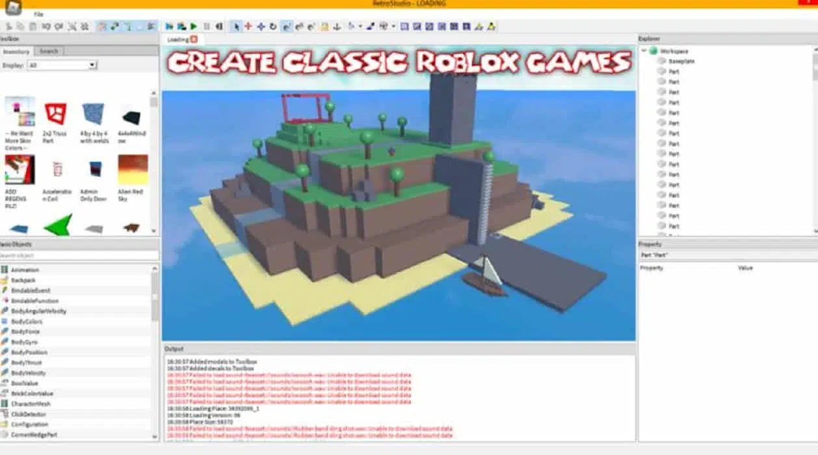Click CornerWedgePart in the Basic Objects list
Viewport: 818px width, 455px height.
(34, 435)
